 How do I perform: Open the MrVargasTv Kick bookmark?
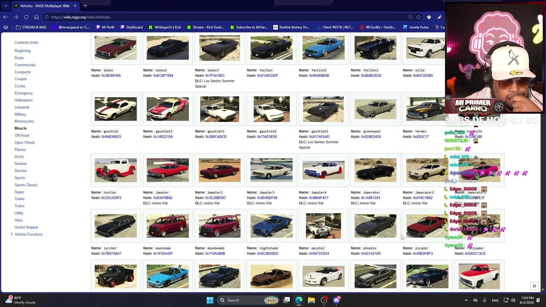pyautogui.click(x=165, y=27)
